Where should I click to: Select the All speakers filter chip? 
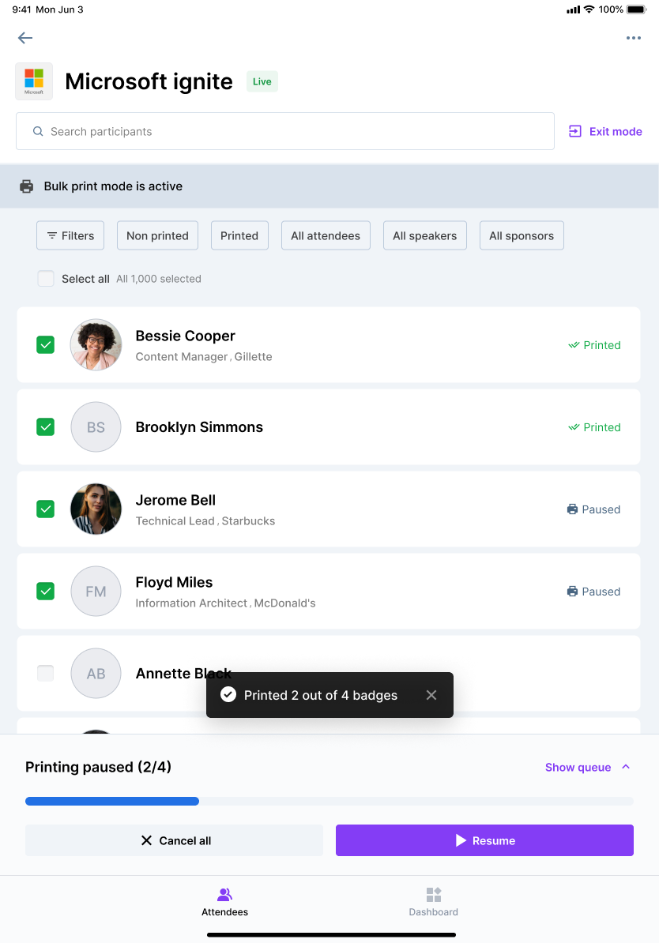pos(425,235)
